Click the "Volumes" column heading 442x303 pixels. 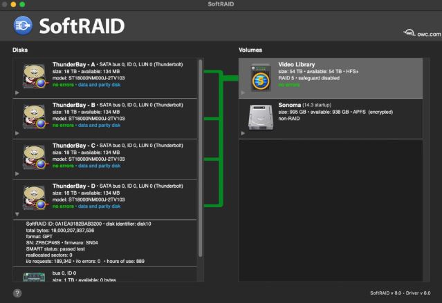click(x=250, y=50)
